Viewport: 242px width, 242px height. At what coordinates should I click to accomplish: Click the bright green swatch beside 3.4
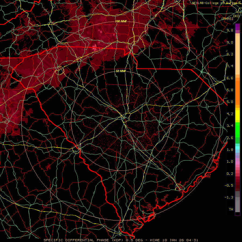(237, 130)
